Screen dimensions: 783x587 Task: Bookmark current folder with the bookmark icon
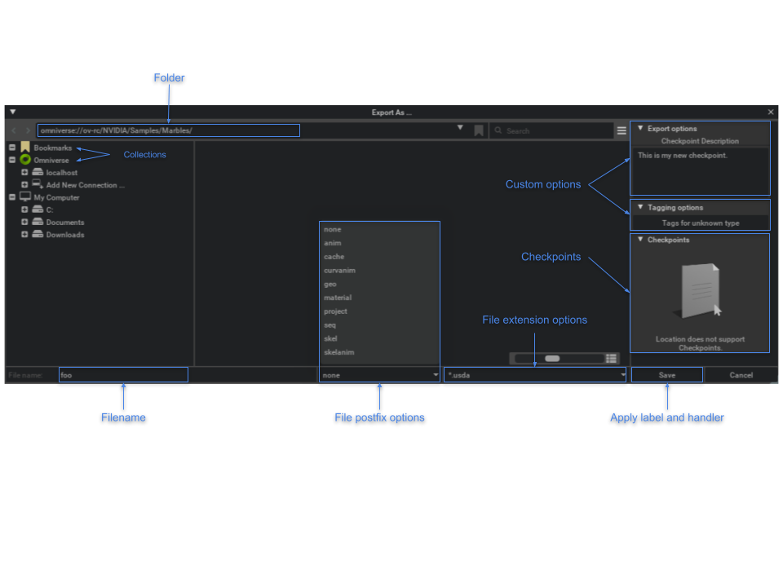coord(479,130)
